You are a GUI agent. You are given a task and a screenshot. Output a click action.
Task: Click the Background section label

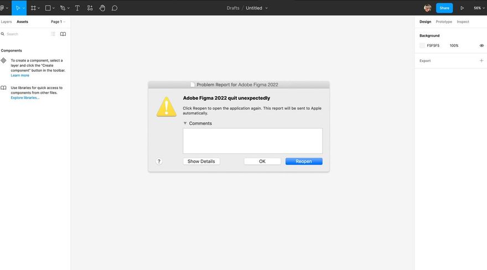429,36
